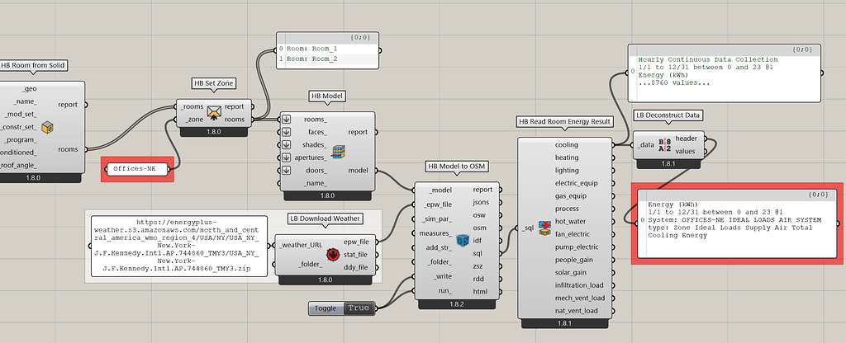The image size is (846, 343).
Task: Toggle the Boolean Toggle True value
Action: point(359,308)
